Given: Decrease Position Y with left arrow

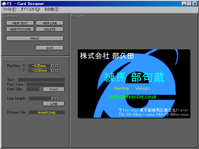Looking at the screenshot, I should 52,70.
